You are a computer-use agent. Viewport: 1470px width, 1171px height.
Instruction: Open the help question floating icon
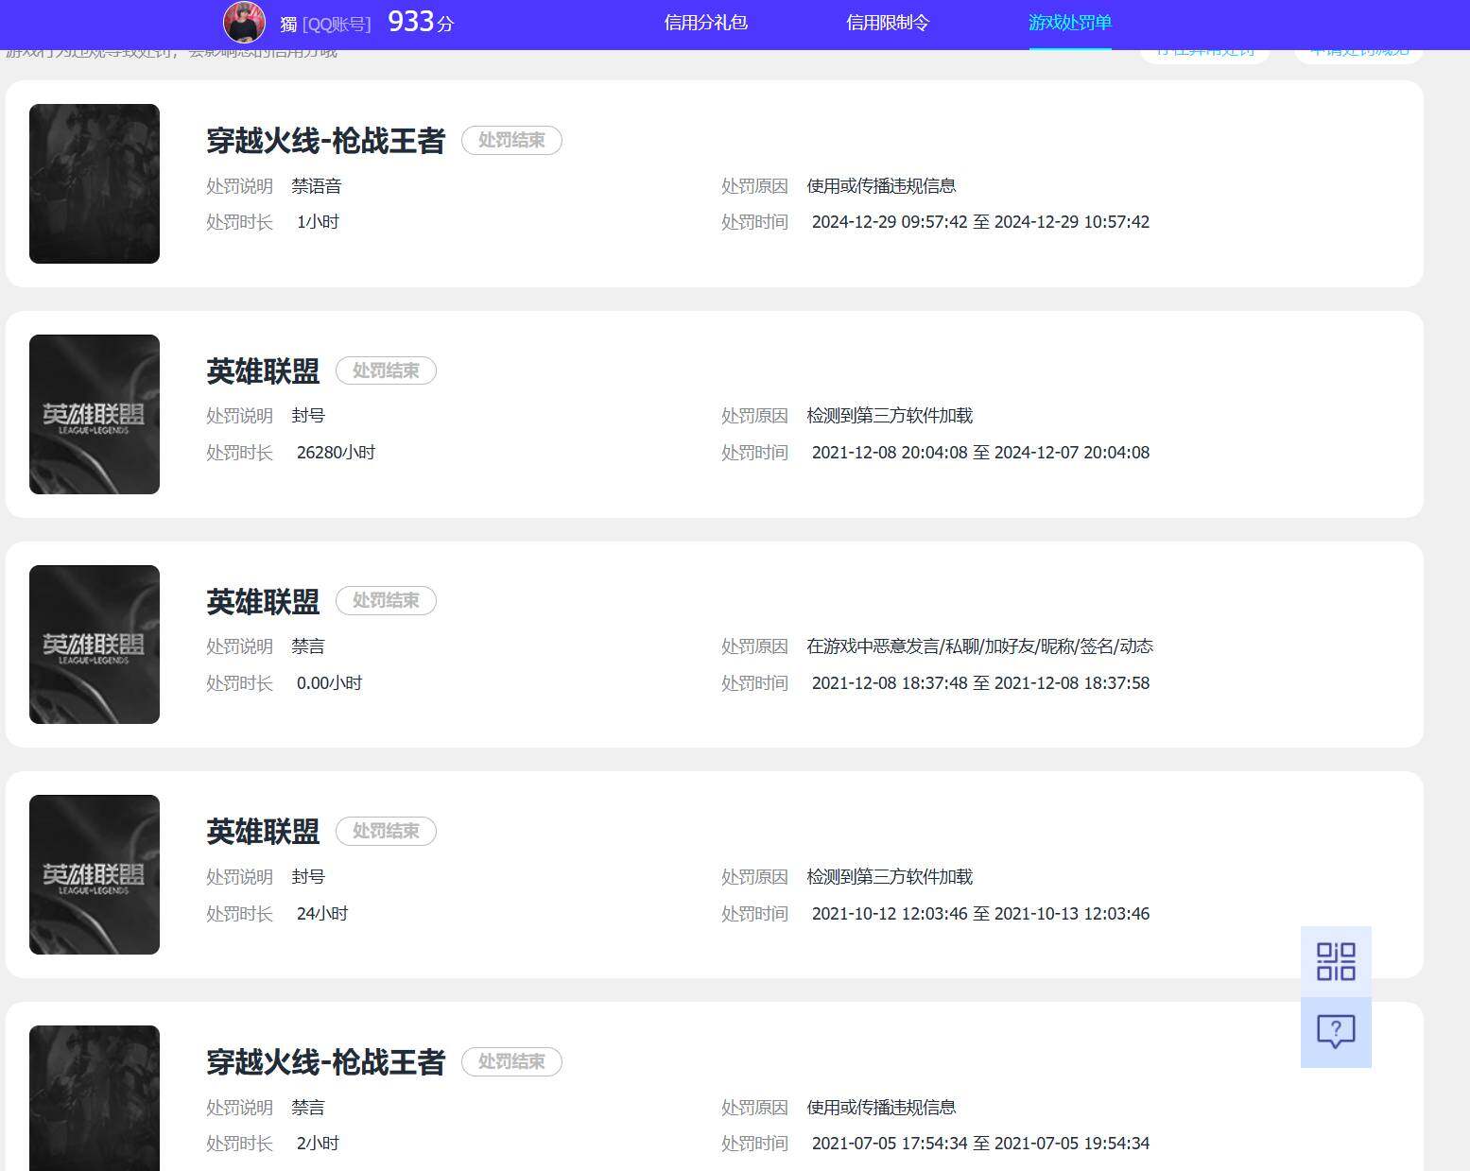(1336, 1032)
